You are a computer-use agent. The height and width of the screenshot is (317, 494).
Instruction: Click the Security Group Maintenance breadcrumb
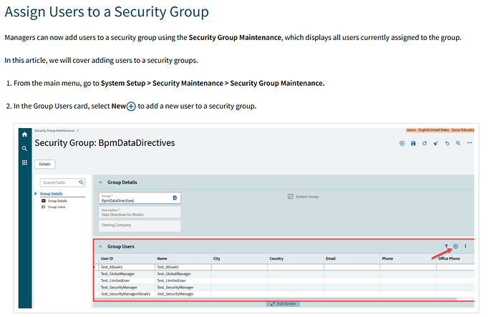coord(54,131)
